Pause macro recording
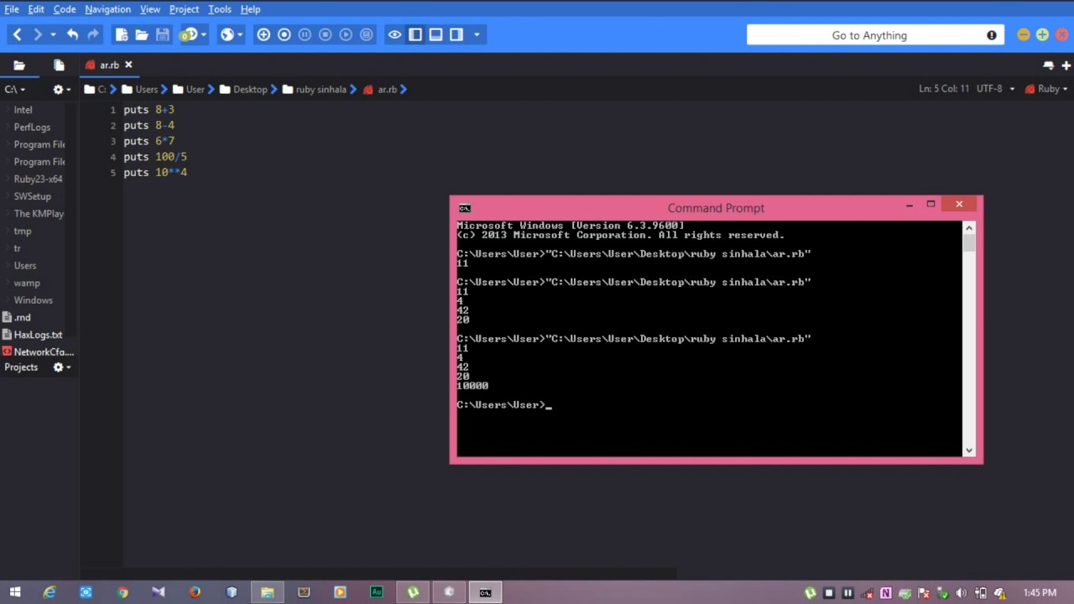 coord(305,34)
